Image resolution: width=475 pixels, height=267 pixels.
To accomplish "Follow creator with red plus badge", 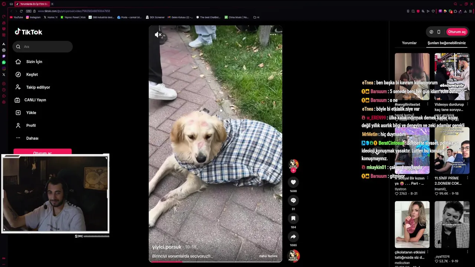I will pos(293,170).
